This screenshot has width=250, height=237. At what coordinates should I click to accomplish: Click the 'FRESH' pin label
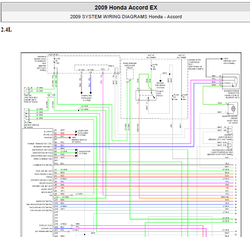click(49, 177)
